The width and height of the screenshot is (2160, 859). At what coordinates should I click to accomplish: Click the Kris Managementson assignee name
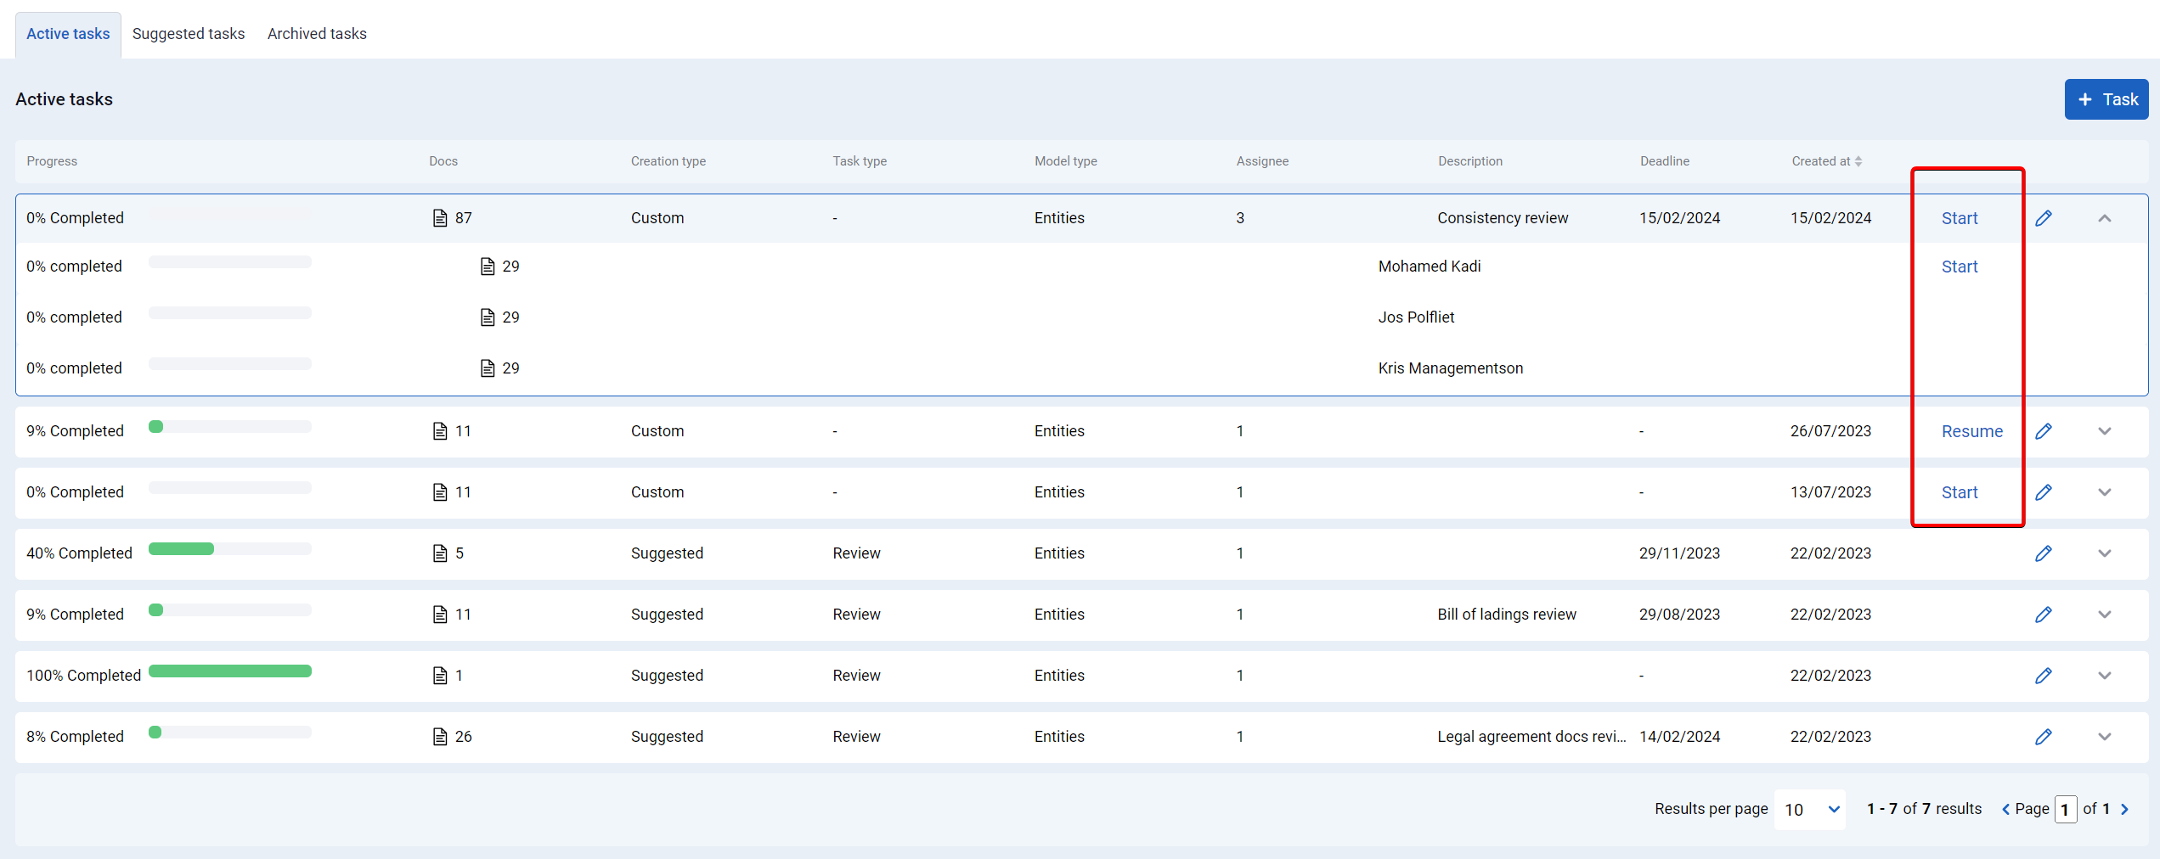click(x=1451, y=368)
